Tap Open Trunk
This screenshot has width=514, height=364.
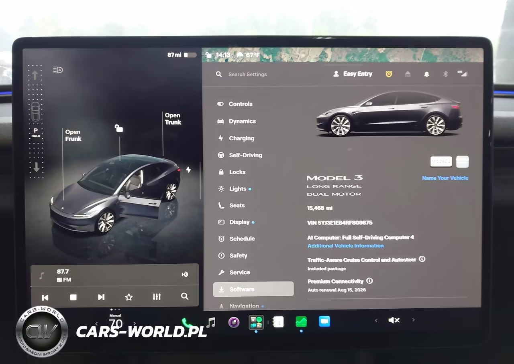(x=173, y=119)
